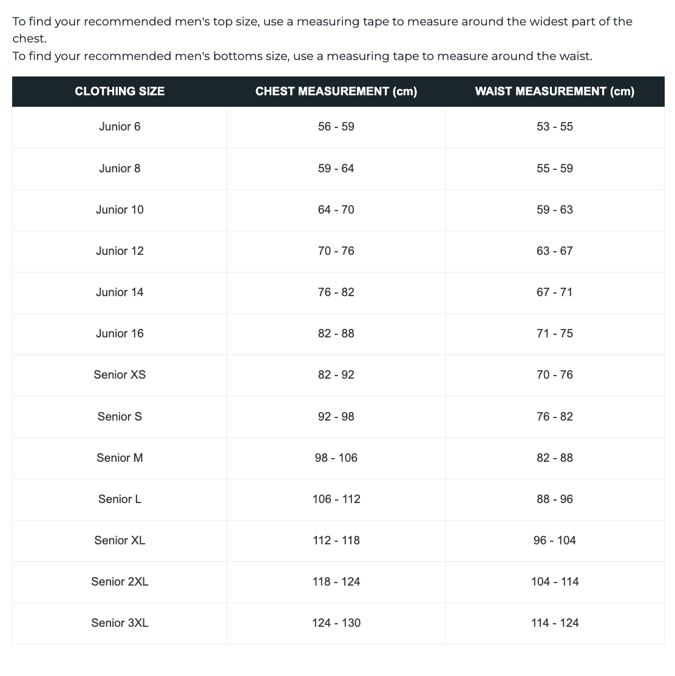675x676 pixels.
Task: Select the Senior 3XL size cell
Action: [120, 623]
